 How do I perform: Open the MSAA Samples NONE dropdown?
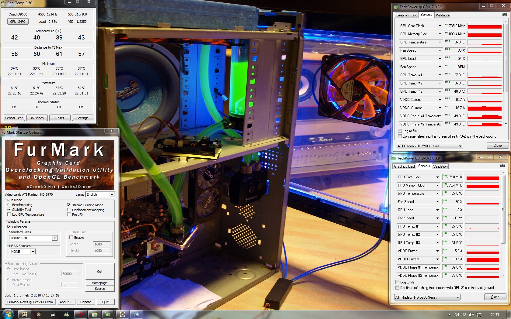point(23,252)
